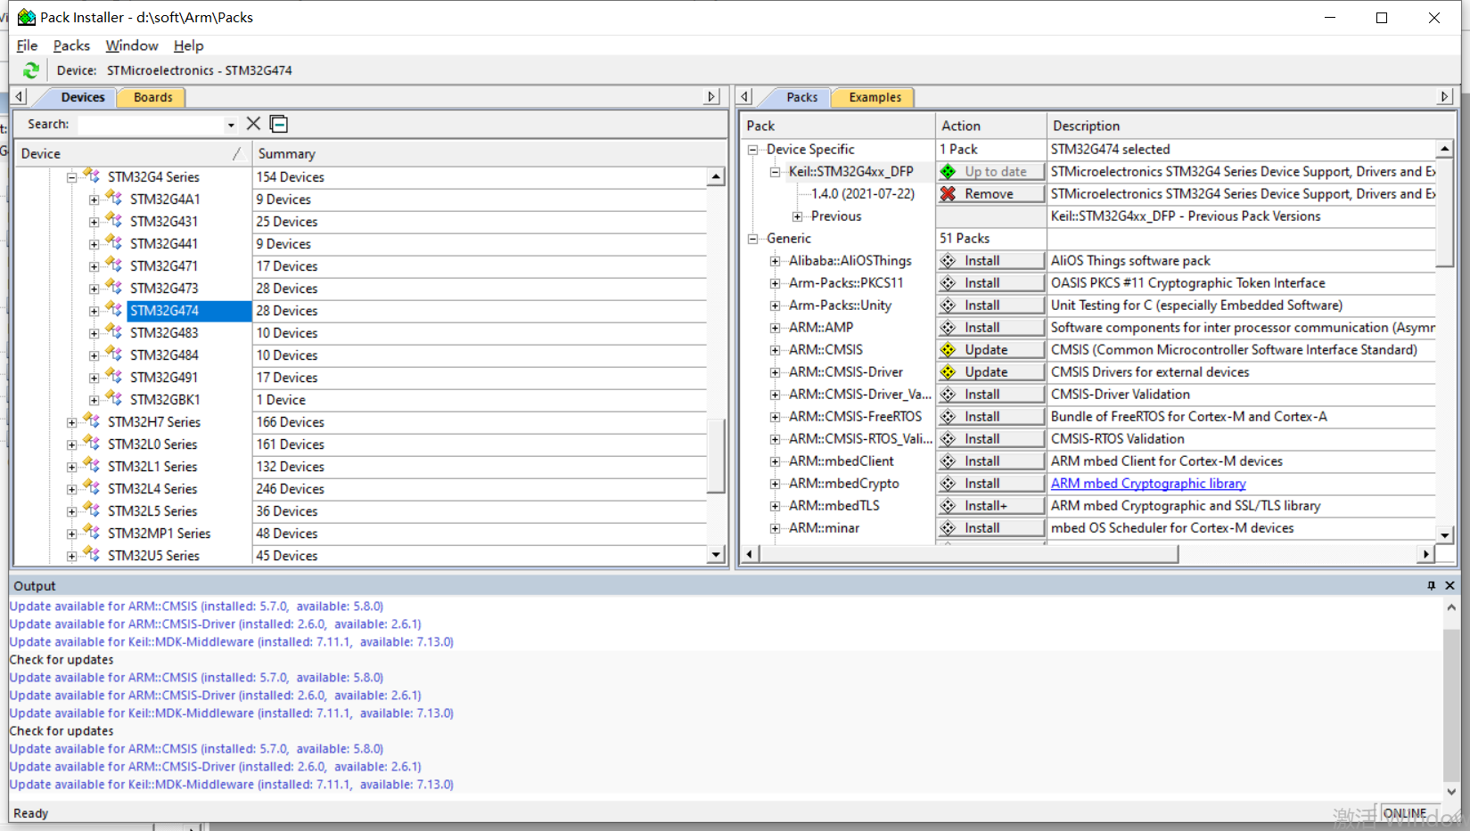The height and width of the screenshot is (831, 1470).
Task: Expand the STM32H7 Series node
Action: [x=71, y=422]
